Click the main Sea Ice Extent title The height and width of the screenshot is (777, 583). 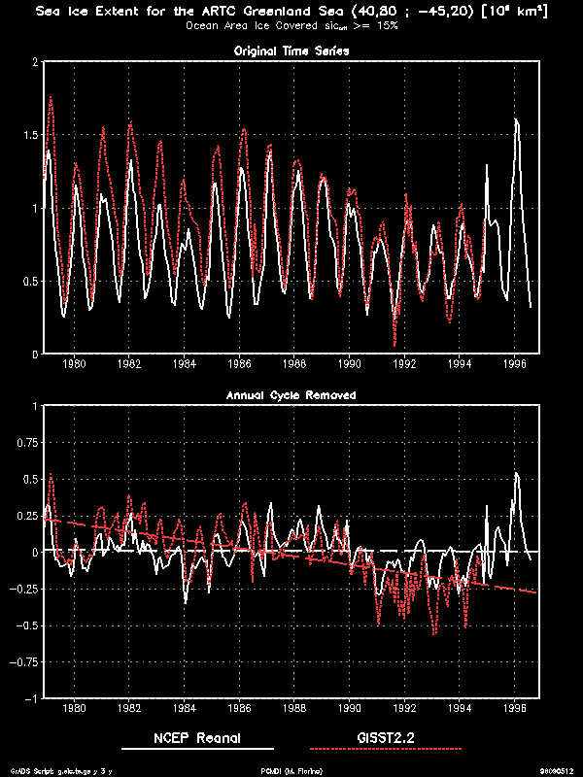[291, 12]
